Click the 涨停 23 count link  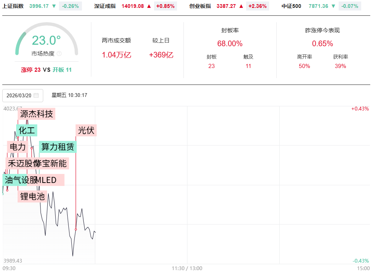(x=31, y=70)
